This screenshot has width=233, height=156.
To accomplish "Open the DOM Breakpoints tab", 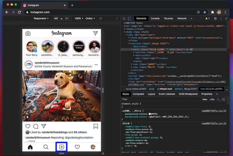I will point(188,94).
